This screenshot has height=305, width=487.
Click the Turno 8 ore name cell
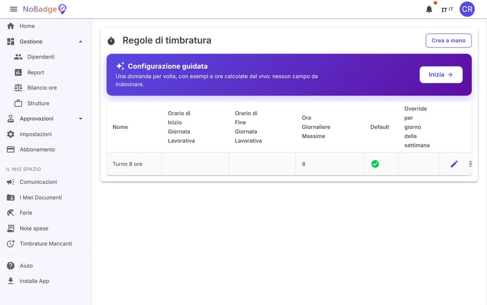coord(134,164)
